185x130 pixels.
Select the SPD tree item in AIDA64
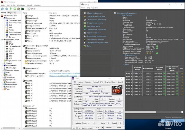10,51
